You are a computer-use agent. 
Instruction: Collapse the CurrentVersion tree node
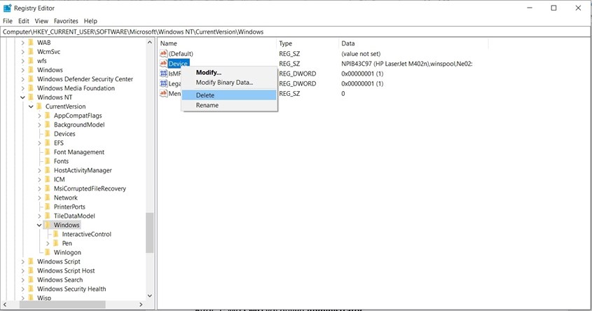(31, 106)
